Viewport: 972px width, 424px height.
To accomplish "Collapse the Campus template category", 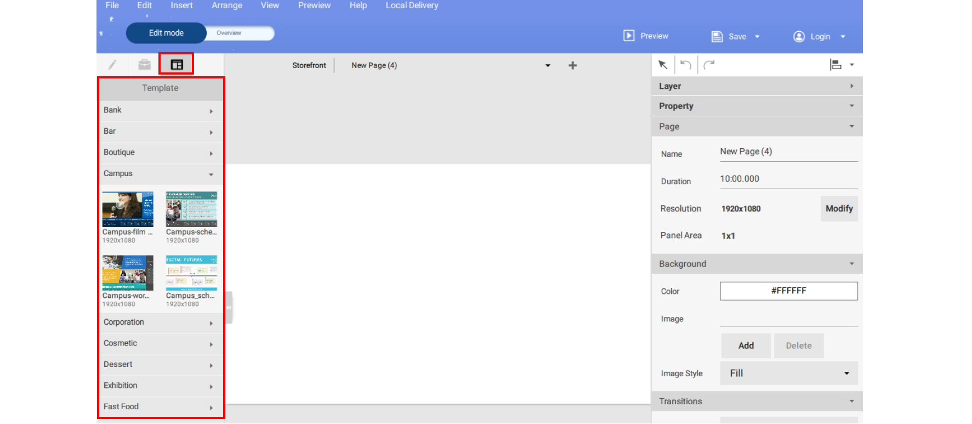I will point(160,174).
